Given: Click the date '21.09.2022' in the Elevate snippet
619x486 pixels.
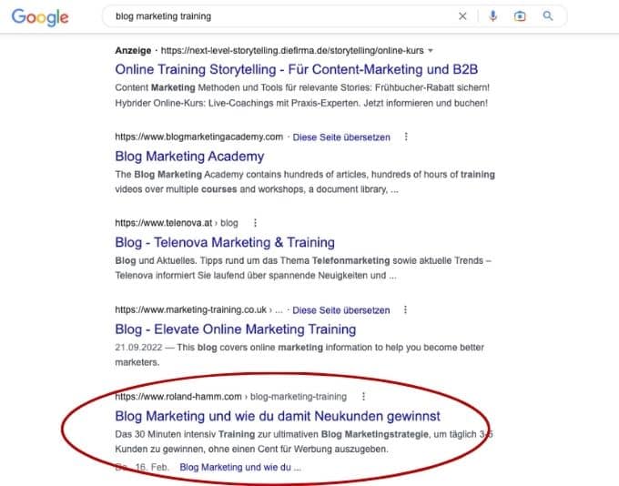Looking at the screenshot, I should tap(138, 348).
